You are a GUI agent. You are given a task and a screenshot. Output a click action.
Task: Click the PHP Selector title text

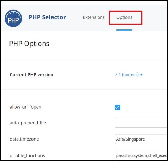pos(47,17)
